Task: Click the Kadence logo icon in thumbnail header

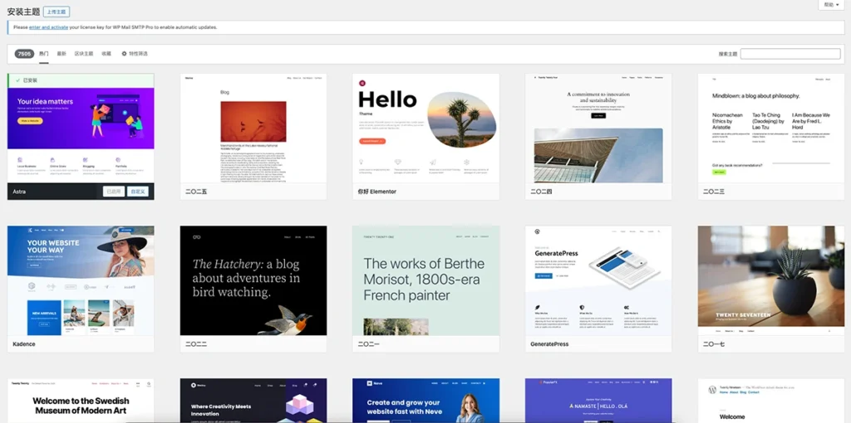Action: [31, 231]
